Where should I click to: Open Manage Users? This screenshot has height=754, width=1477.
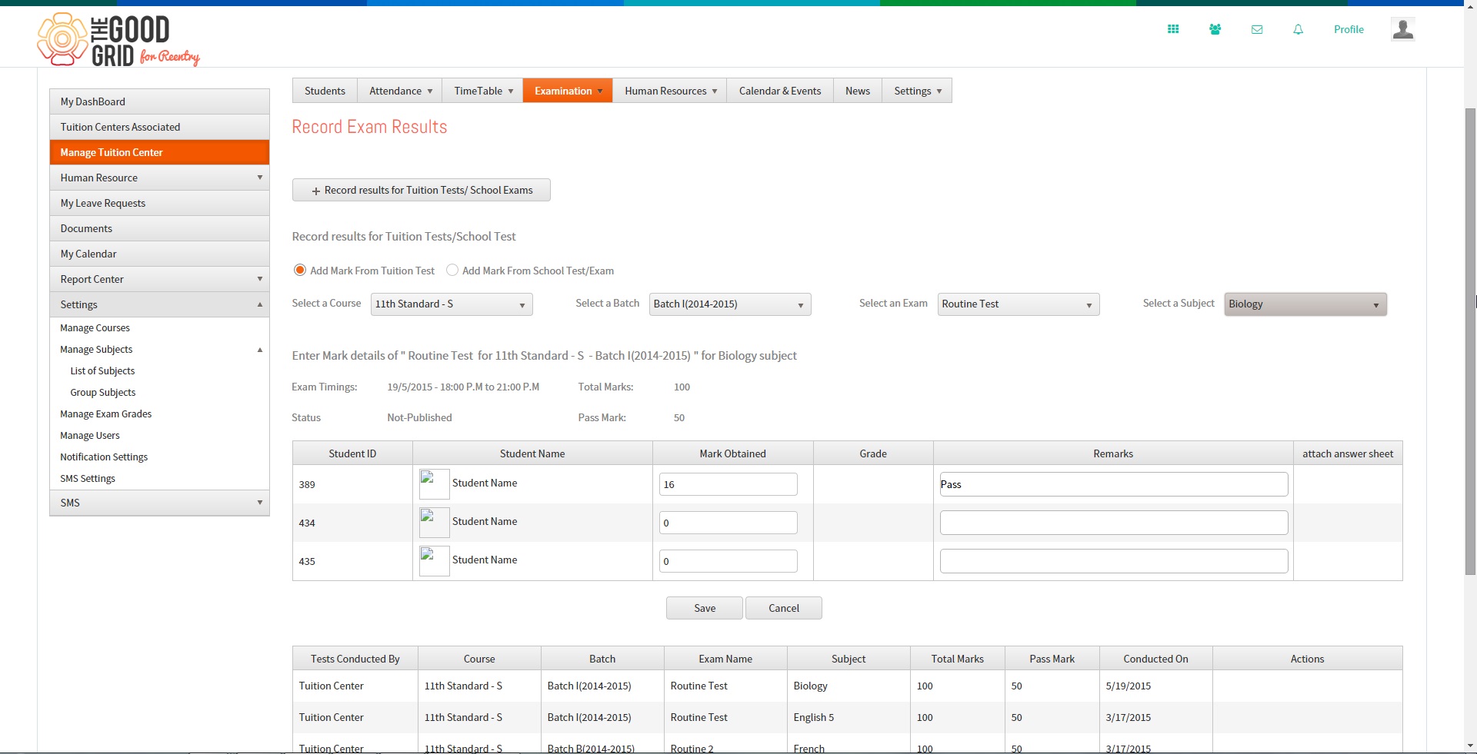click(x=90, y=435)
